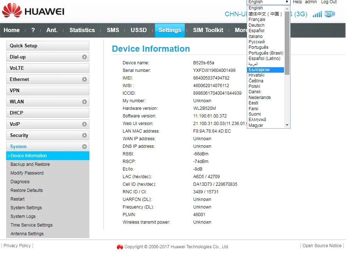Open System Settings page
The height and width of the screenshot is (262, 347).
[x=26, y=207]
